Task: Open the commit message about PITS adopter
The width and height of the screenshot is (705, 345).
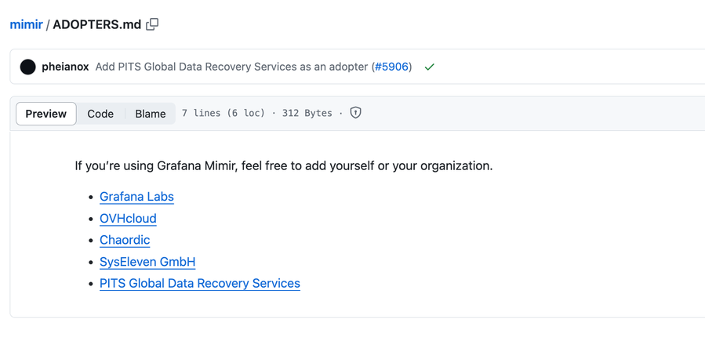Action: [x=231, y=67]
